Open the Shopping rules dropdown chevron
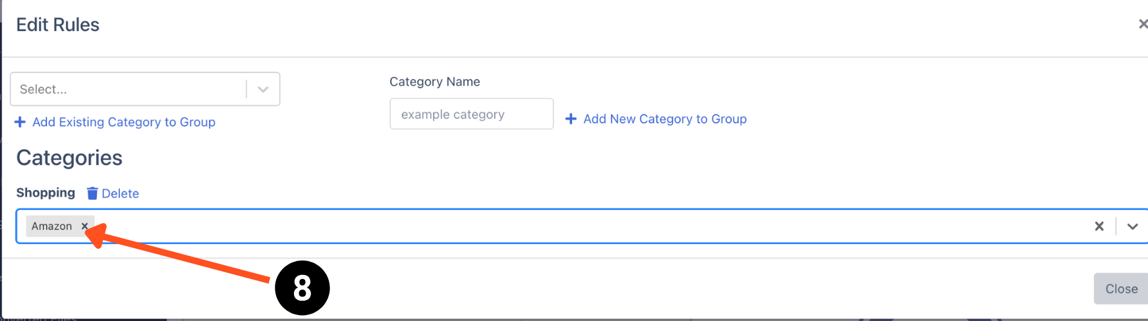The height and width of the screenshot is (321, 1148). 1132,226
